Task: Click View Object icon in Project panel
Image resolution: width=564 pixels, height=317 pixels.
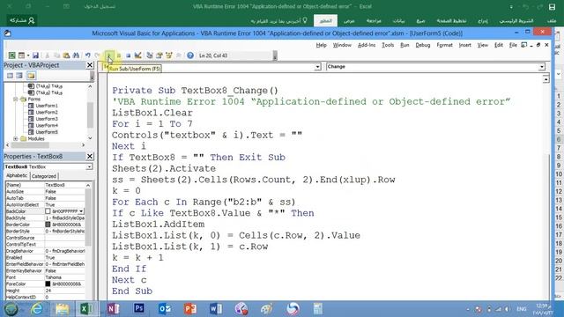Action: coord(19,76)
